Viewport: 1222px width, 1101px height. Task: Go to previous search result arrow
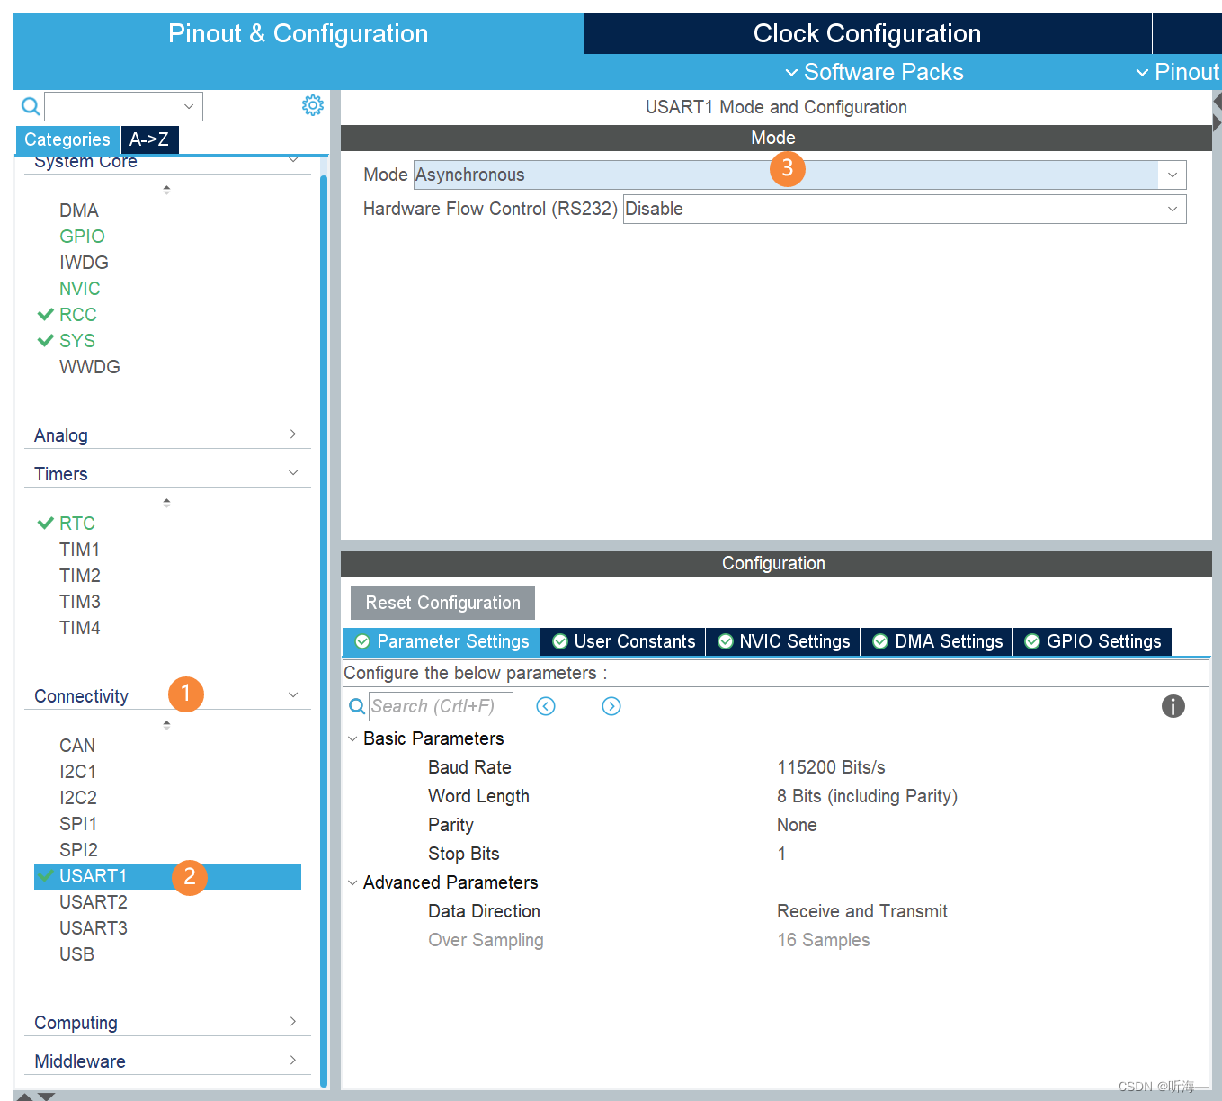(x=546, y=706)
